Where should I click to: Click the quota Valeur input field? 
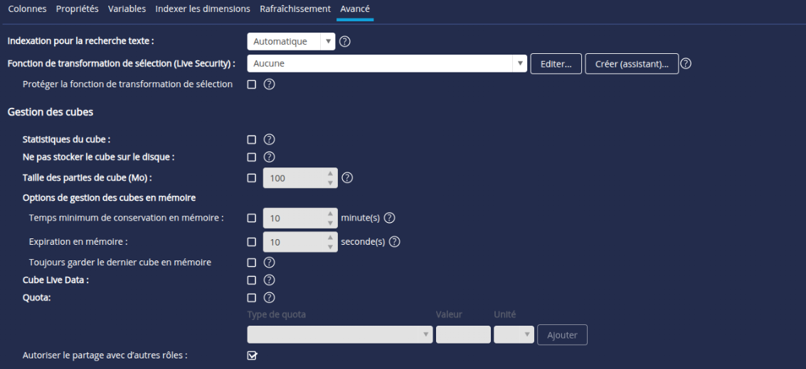point(463,335)
